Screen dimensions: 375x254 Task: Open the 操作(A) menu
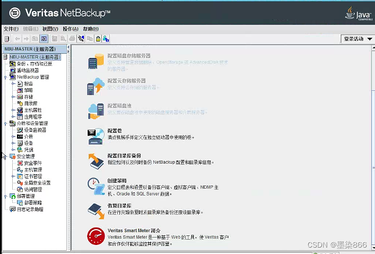71,29
